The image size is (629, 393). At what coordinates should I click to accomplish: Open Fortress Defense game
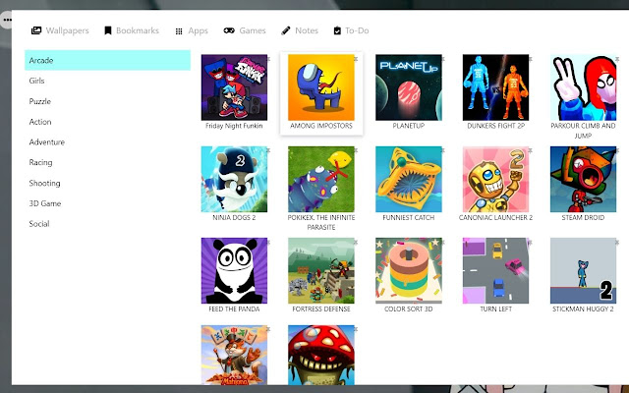point(321,271)
